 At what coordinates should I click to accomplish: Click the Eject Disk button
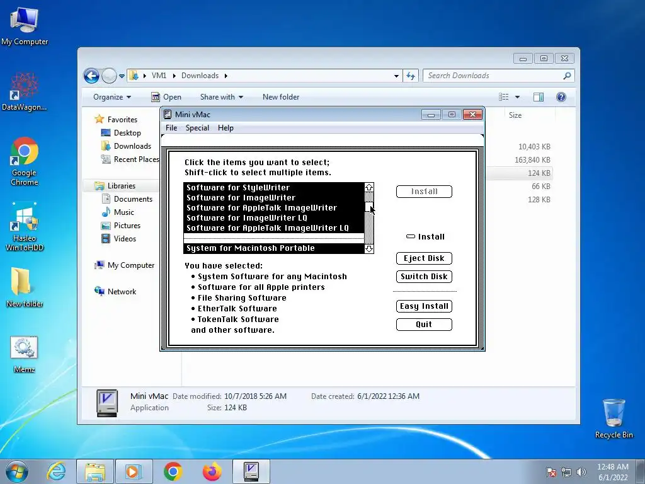pyautogui.click(x=424, y=258)
